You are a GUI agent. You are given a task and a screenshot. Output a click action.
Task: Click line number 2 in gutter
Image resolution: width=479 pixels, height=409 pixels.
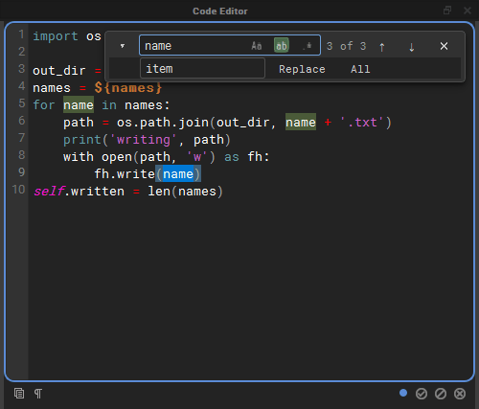pyautogui.click(x=21, y=52)
